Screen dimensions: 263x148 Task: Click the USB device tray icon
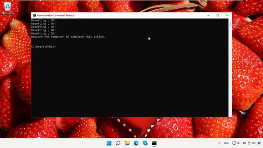pyautogui.click(x=249, y=143)
